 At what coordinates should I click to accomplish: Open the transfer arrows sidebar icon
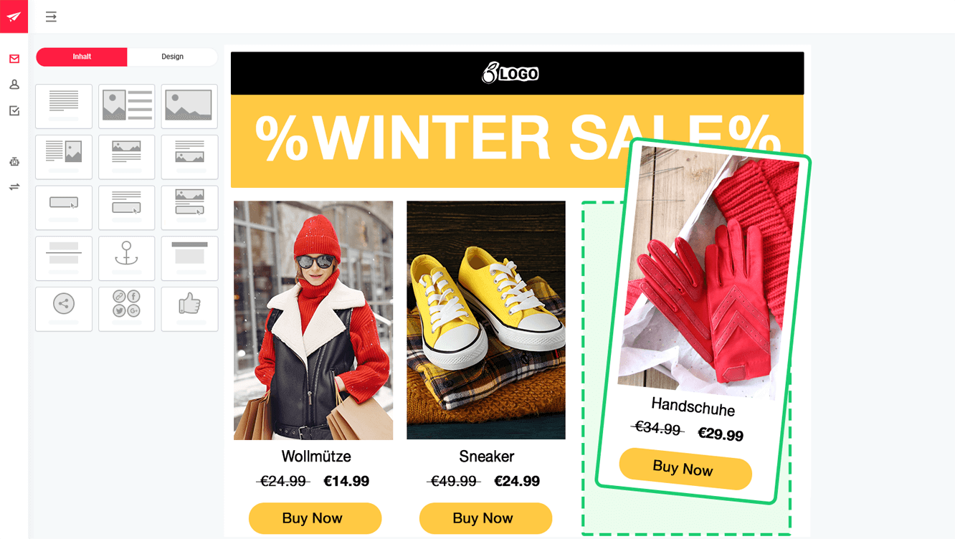coord(14,187)
